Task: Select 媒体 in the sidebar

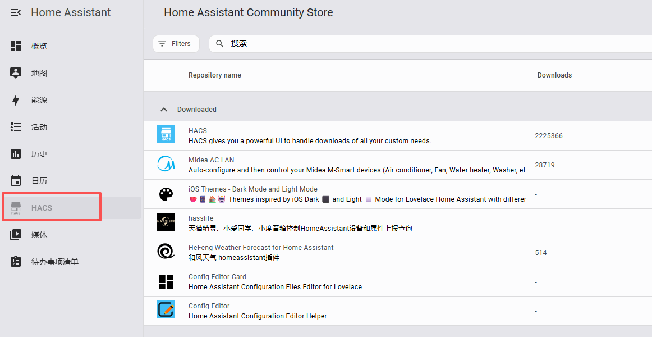Action: click(39, 235)
